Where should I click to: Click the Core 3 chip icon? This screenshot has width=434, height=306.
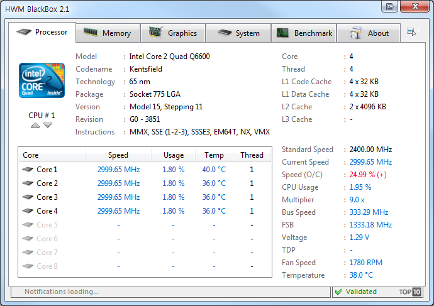[28, 197]
